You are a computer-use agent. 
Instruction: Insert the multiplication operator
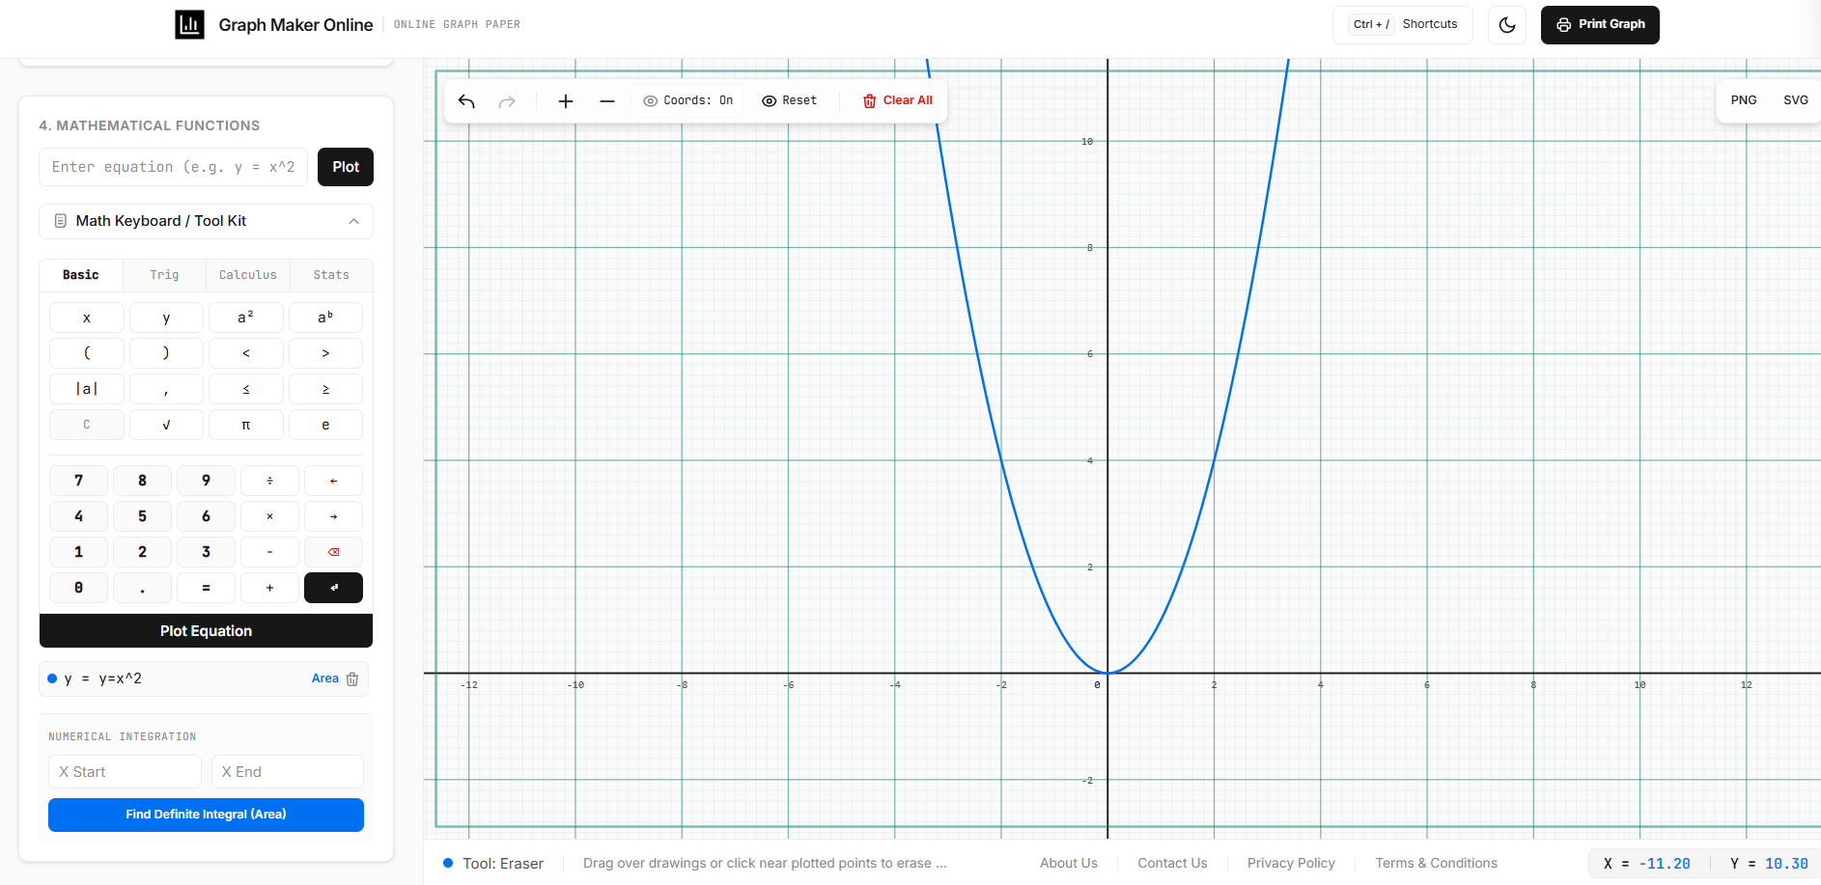(x=269, y=516)
